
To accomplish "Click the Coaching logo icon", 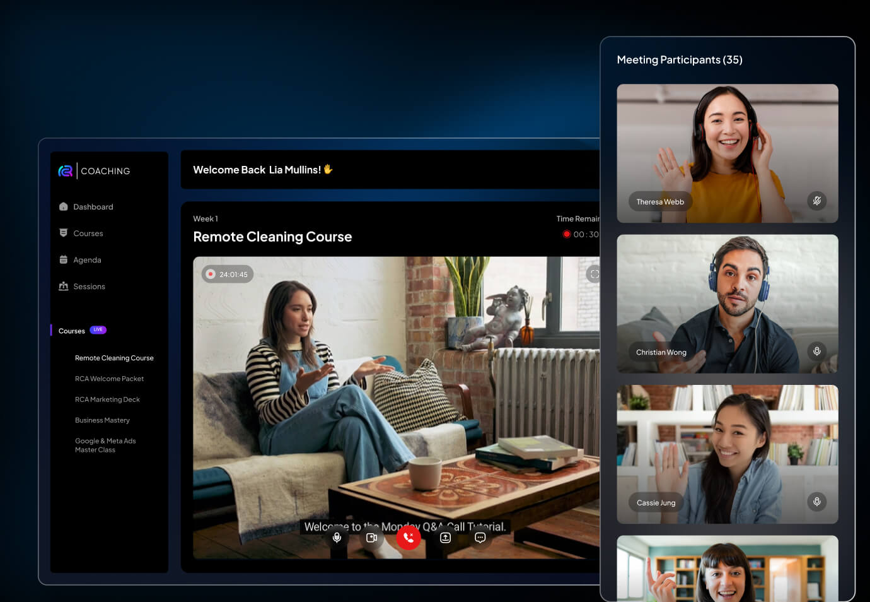I will [x=66, y=171].
